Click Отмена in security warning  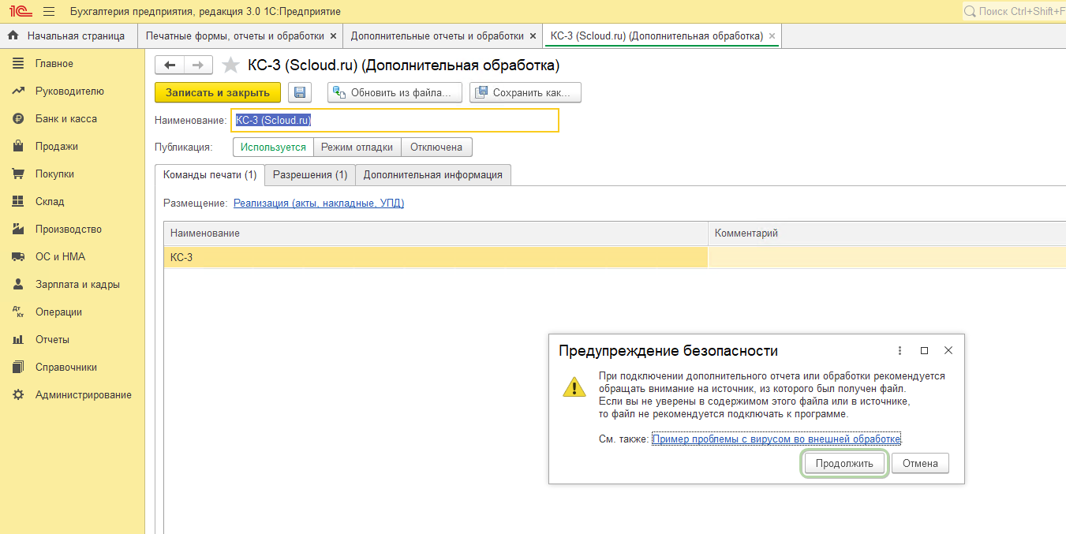pos(920,463)
